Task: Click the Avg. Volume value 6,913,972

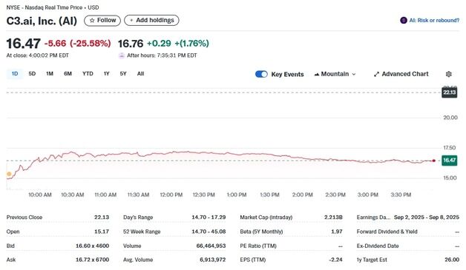Action: point(213,260)
